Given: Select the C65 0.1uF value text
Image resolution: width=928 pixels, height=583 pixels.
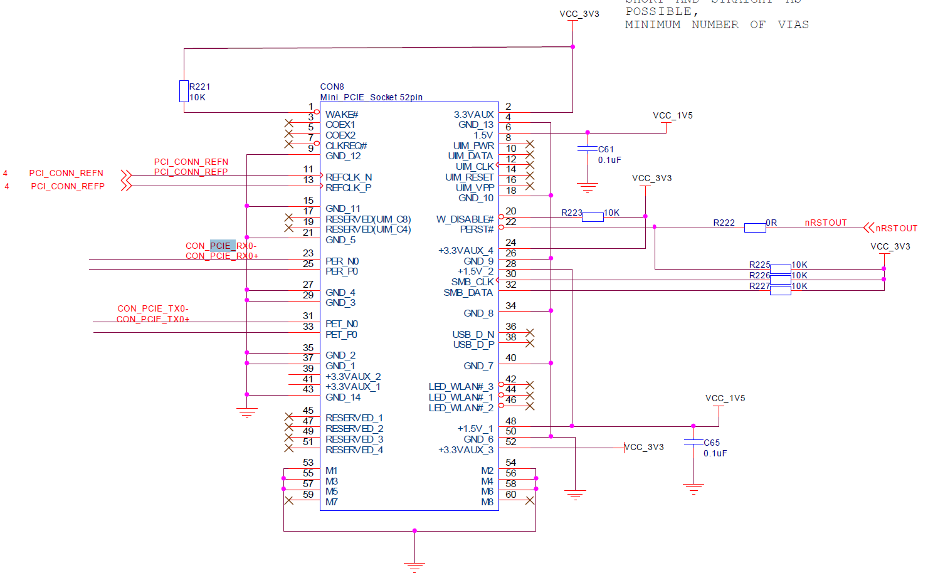Looking at the screenshot, I should click(715, 453).
